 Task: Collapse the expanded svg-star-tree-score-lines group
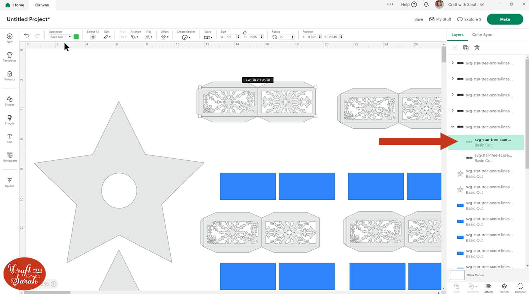click(453, 127)
